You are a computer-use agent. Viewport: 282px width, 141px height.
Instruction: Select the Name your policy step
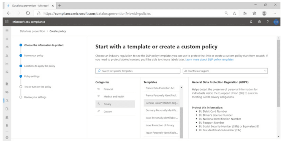[x=34, y=56]
